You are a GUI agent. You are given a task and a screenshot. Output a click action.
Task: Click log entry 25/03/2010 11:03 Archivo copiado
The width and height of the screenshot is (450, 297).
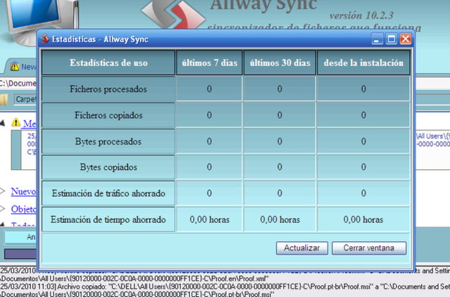[225, 286]
